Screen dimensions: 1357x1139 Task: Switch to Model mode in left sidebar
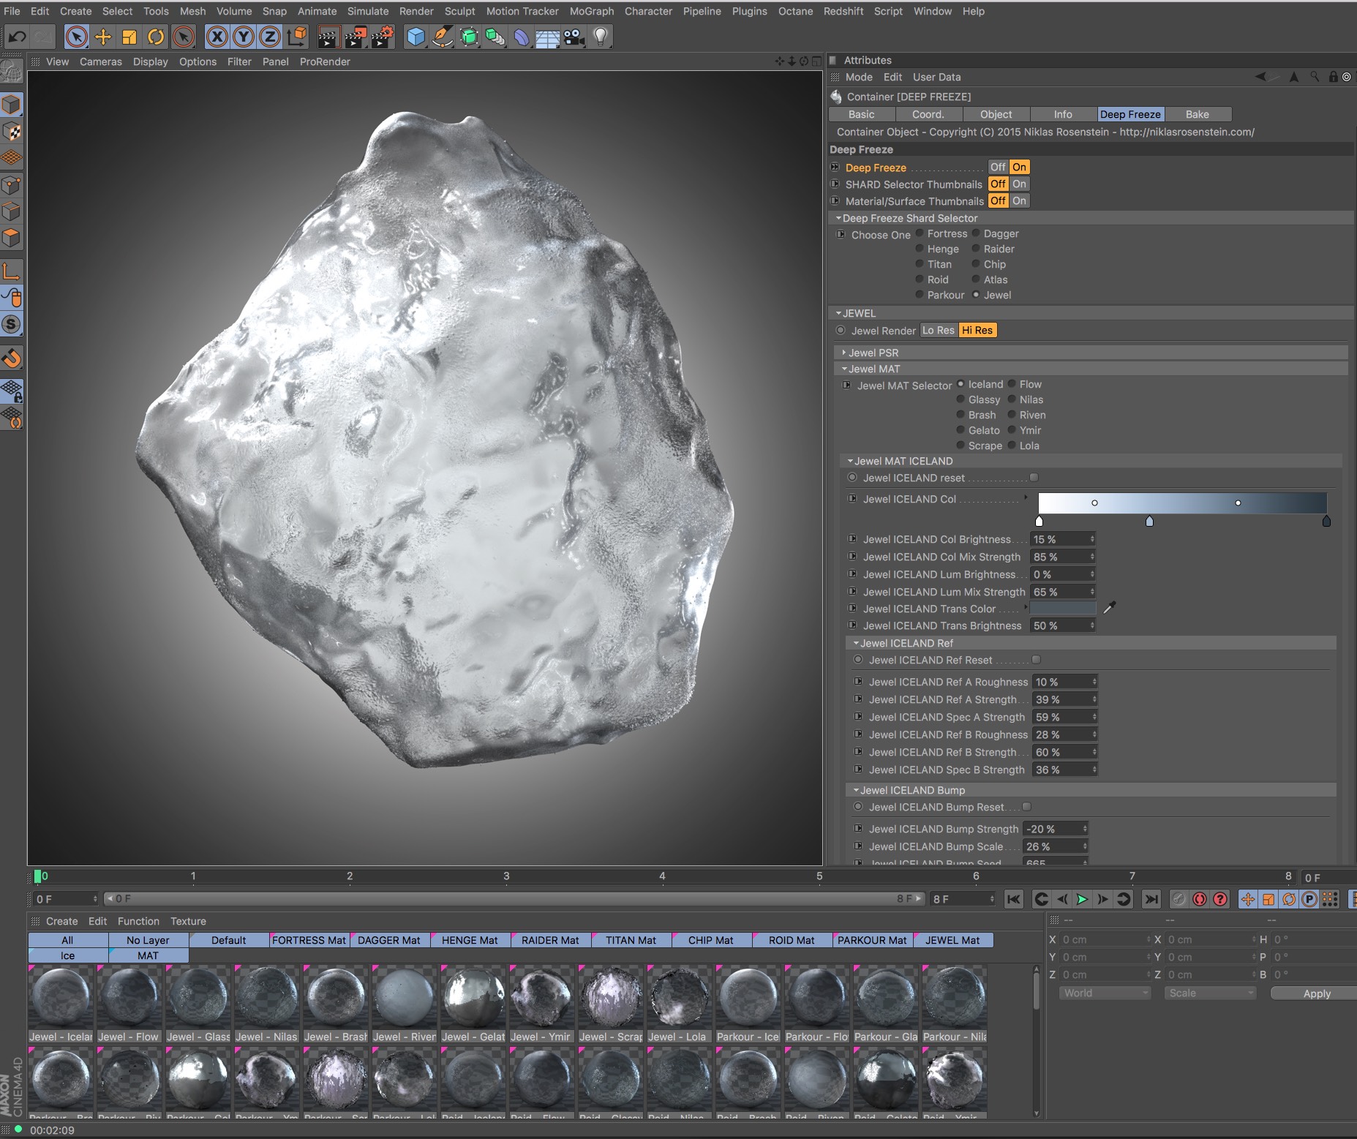(12, 105)
